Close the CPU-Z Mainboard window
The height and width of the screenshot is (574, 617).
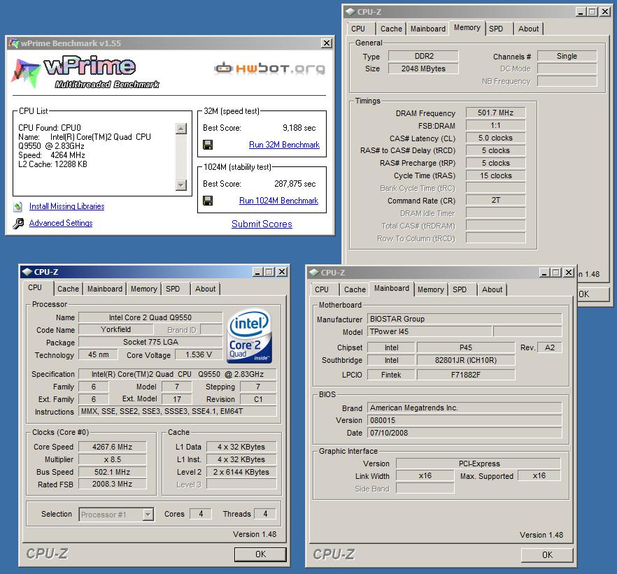coord(569,273)
